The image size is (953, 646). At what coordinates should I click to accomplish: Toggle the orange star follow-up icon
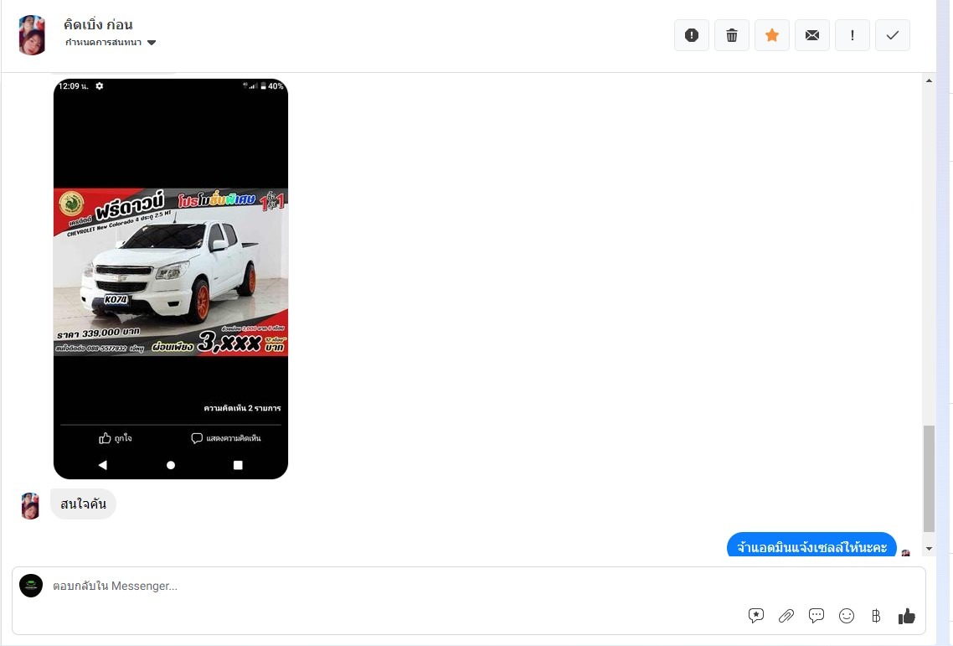coord(772,35)
